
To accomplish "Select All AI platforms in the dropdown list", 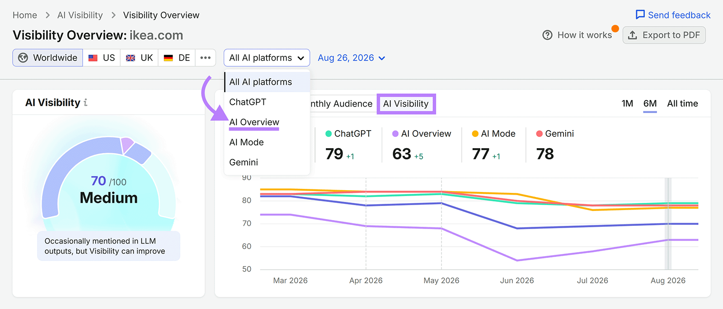I will 267,82.
